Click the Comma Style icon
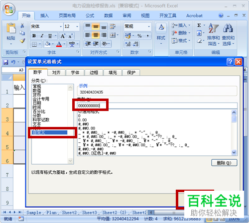The height and width of the screenshot is (223, 249). pos(147,36)
